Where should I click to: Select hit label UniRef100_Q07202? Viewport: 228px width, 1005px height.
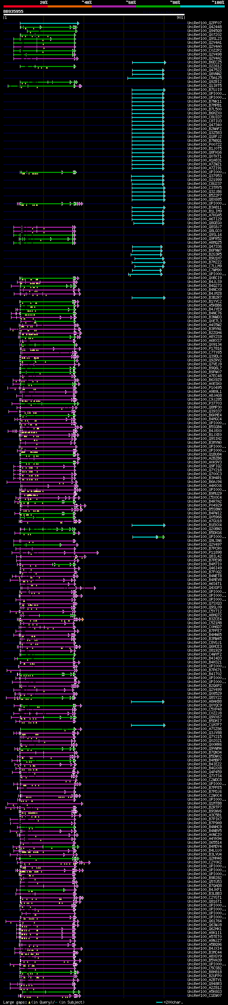point(204,35)
